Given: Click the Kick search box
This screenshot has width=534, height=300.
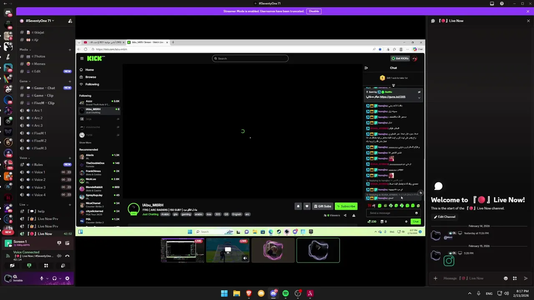Looking at the screenshot, I should [250, 58].
